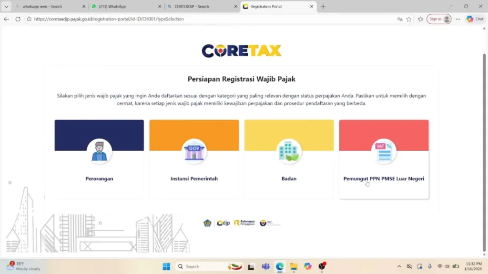Click the microphone tray icon

click(x=429, y=266)
